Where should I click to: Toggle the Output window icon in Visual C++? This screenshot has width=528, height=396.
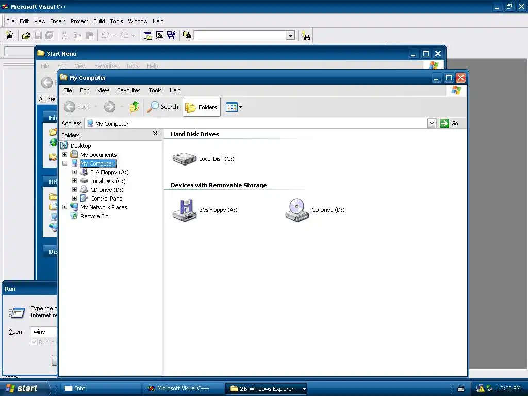[x=159, y=36]
